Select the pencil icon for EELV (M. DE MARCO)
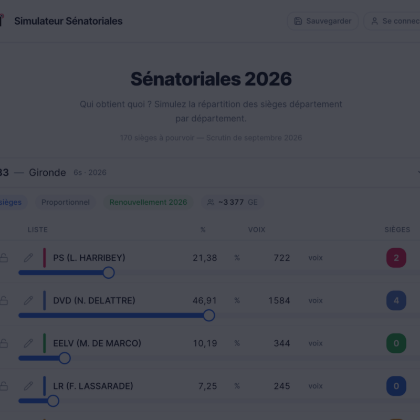Viewport: 420px width, 420px height. [29, 343]
